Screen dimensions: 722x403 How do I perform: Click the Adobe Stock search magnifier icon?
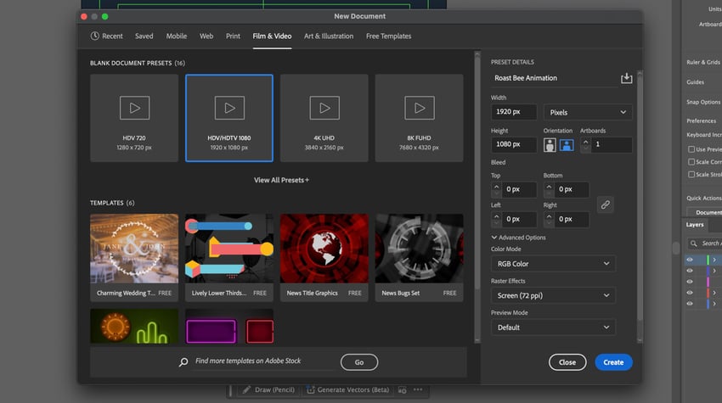point(183,361)
